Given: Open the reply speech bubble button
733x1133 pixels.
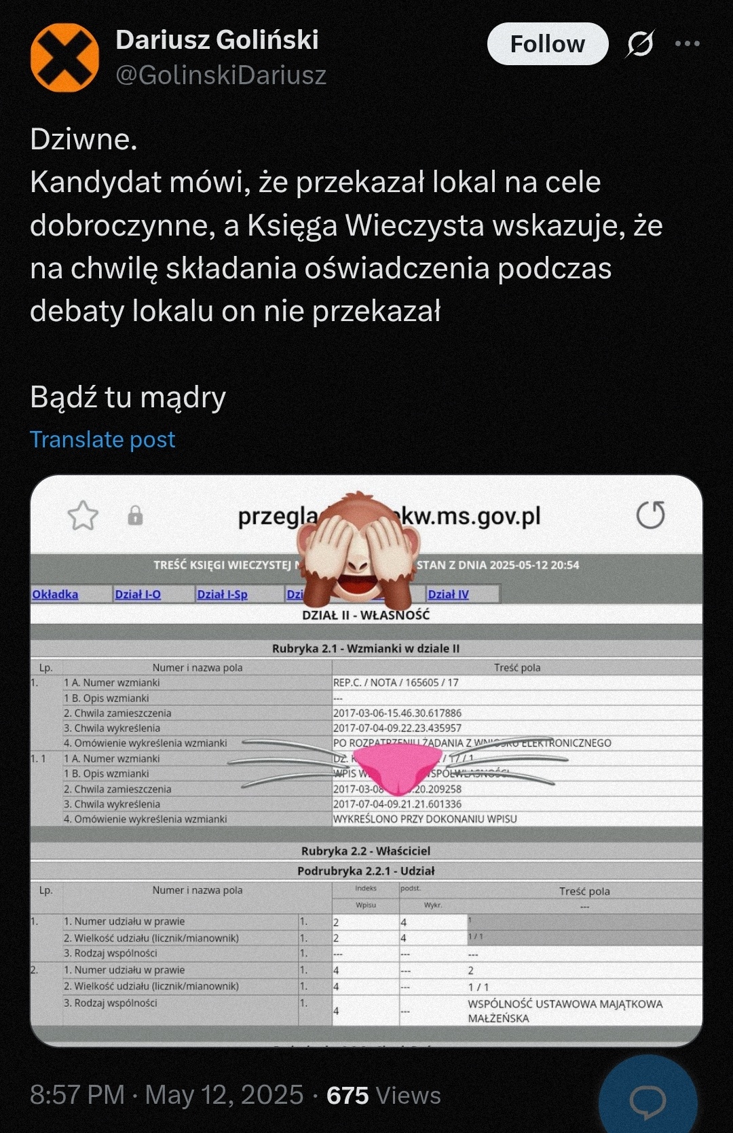Looking at the screenshot, I should (648, 1100).
